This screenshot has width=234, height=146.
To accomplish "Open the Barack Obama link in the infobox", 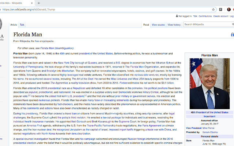I will click(x=210, y=132).
